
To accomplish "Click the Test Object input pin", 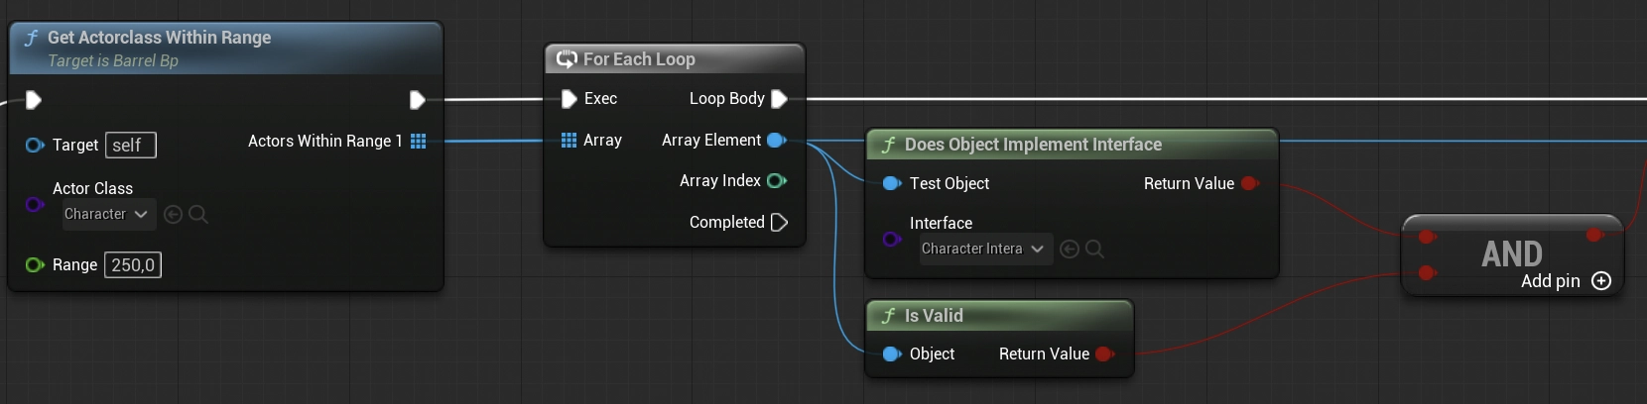I will [891, 183].
